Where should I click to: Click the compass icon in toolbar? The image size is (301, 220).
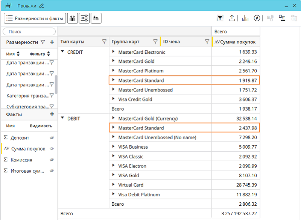click(257, 18)
